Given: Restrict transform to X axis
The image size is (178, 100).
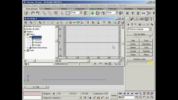Looking at the screenshot, I should coord(127,13).
